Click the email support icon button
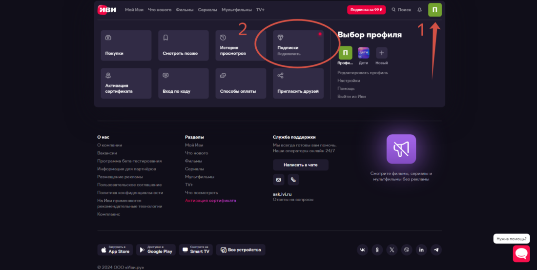The image size is (537, 270). [x=279, y=180]
